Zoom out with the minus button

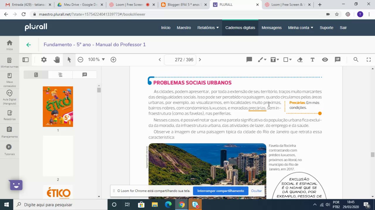pyautogui.click(x=80, y=60)
